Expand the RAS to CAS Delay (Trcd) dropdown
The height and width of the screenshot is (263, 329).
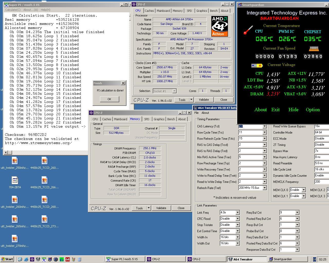tap(264, 145)
